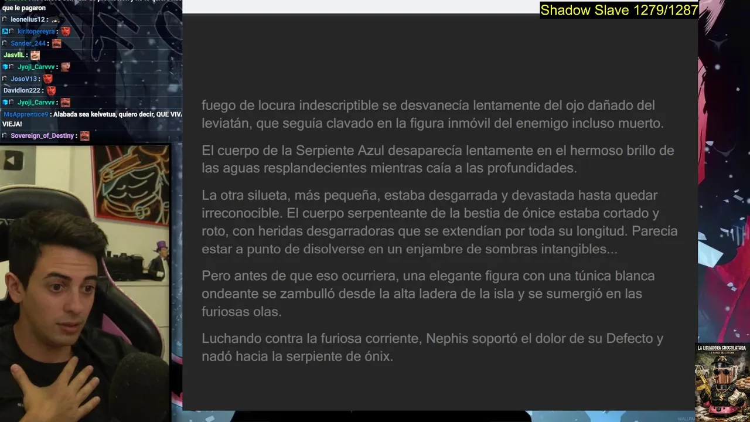
Task: Click the streamer's webcam feed
Action: click(85, 284)
